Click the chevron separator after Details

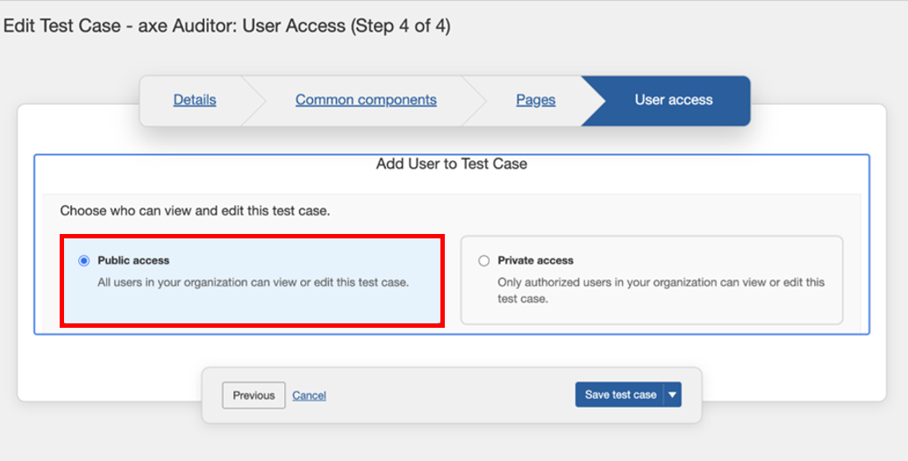[x=254, y=100]
